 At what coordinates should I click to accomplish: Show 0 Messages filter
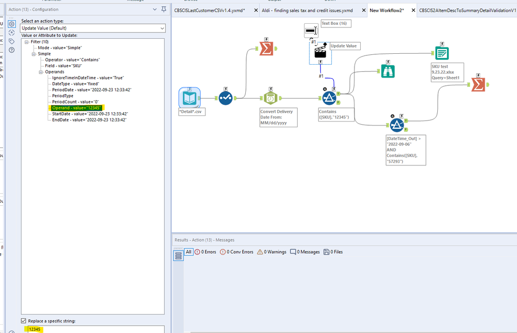305,252
